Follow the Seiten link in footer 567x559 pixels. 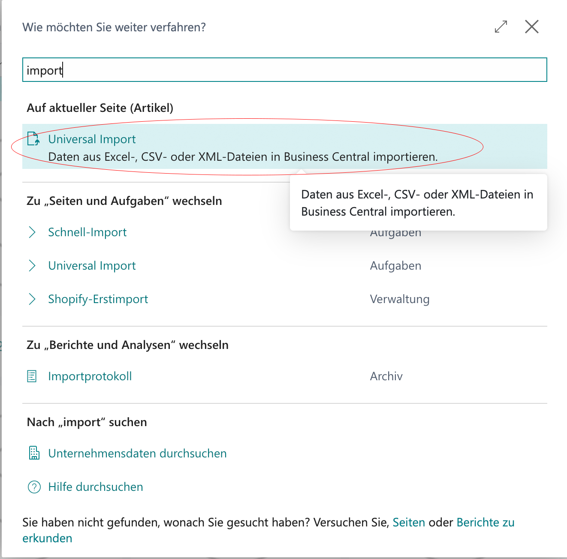[x=409, y=523]
